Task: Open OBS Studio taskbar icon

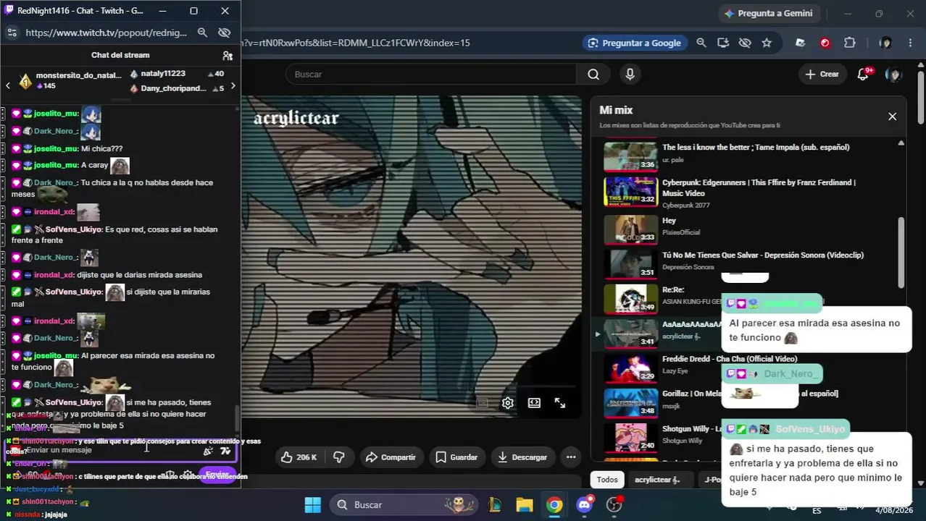Action: 614,504
